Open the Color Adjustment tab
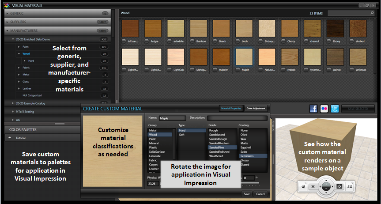 click(256, 108)
